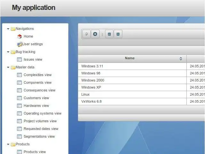Open Complexities view
The image size is (205, 154).
(x=38, y=75)
